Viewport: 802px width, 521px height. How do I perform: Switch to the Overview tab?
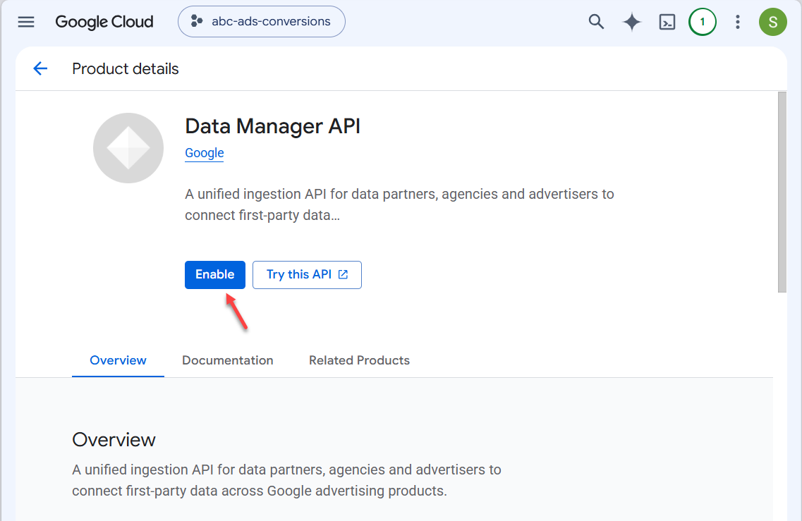[119, 360]
